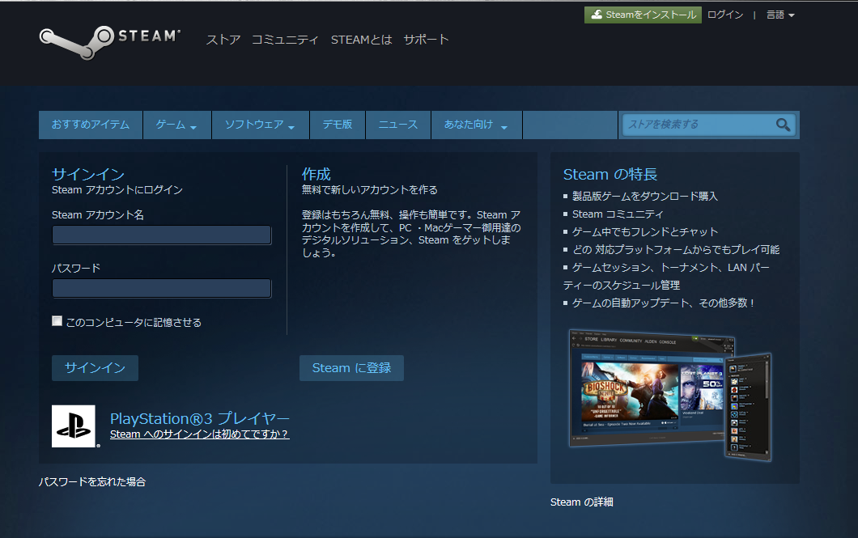This screenshot has width=858, height=538.
Task: Click the PlayStation logo icon
Action: coord(74,426)
